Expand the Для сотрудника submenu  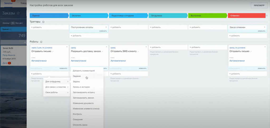[x=57, y=82]
